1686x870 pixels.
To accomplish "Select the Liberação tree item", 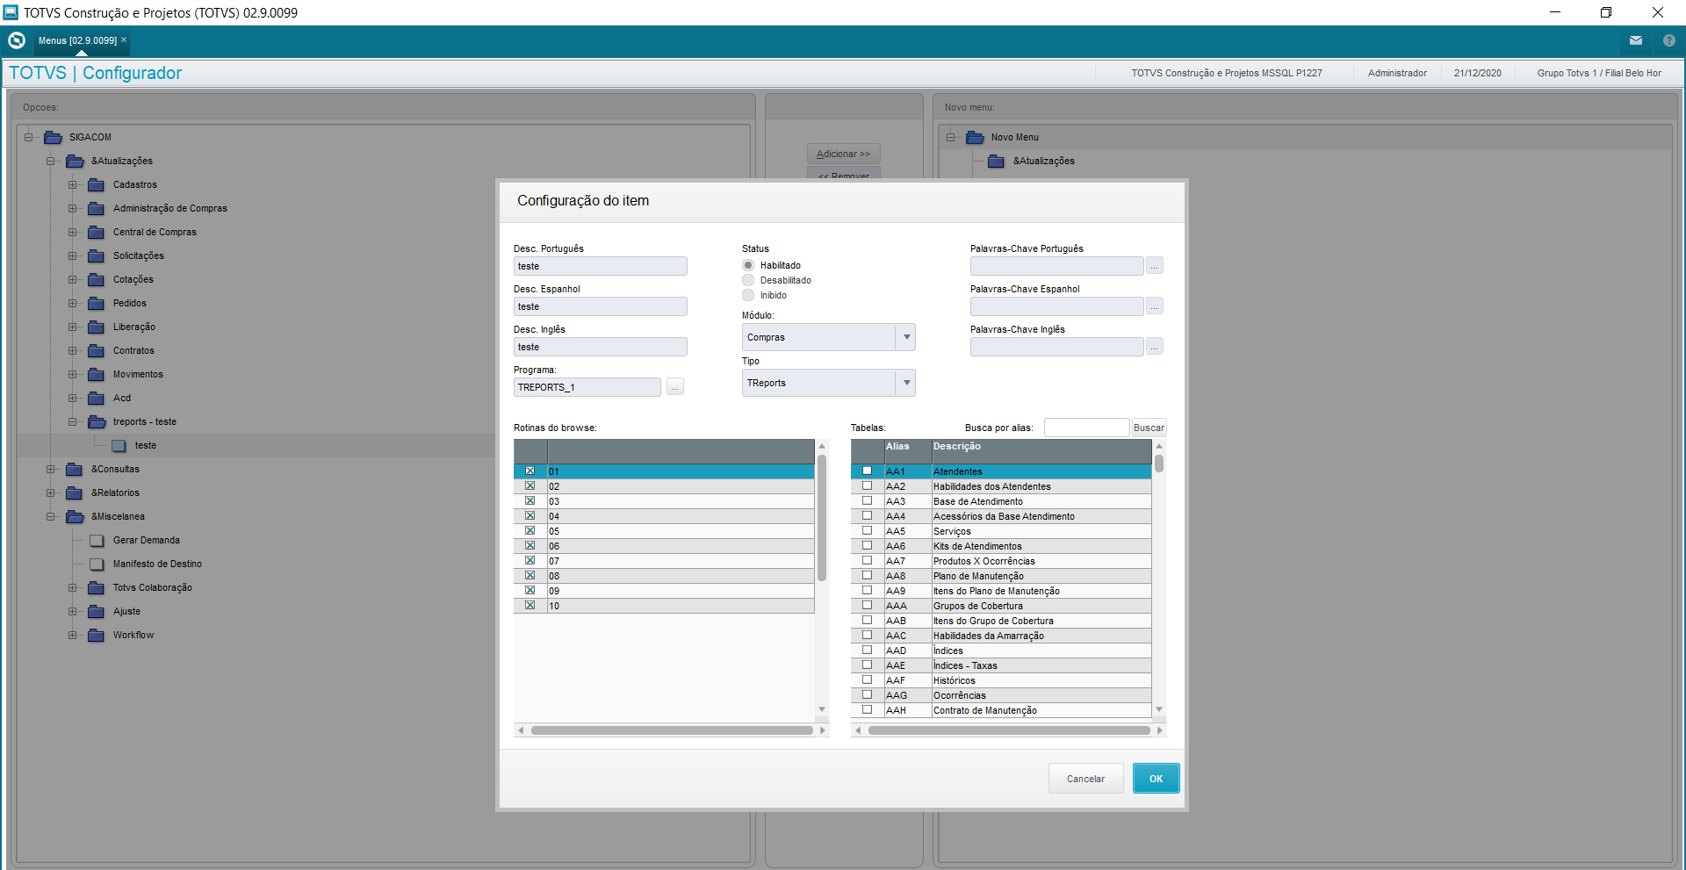I will pyautogui.click(x=133, y=327).
